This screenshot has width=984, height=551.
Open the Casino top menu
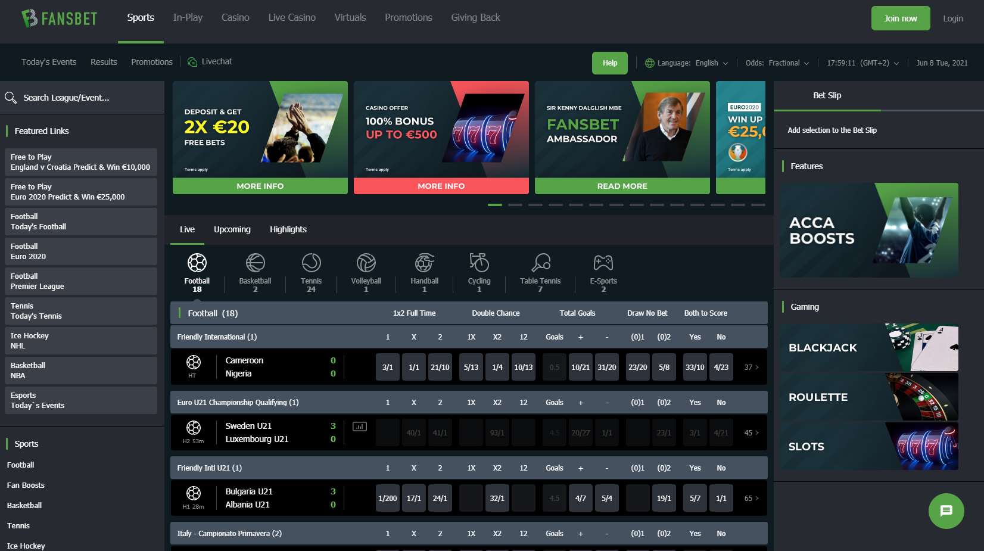pyautogui.click(x=235, y=18)
